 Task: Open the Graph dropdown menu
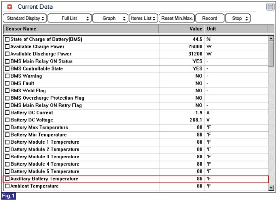[110, 18]
